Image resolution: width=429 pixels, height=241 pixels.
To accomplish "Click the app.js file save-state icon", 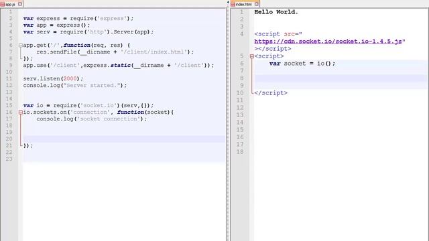I will pos(3,5).
